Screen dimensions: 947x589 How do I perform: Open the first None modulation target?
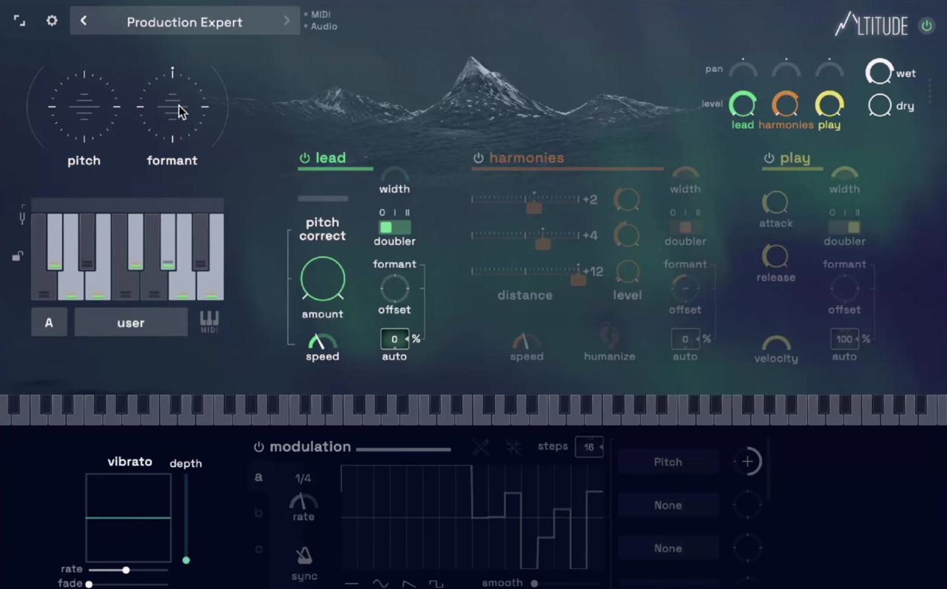[668, 505]
